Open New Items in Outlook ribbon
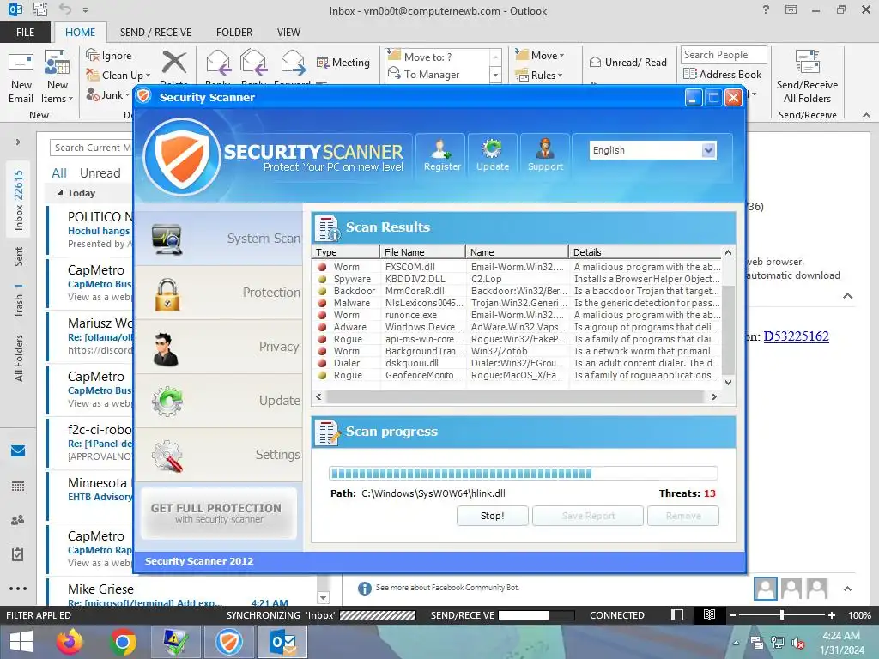The width and height of the screenshot is (879, 659). click(58, 78)
